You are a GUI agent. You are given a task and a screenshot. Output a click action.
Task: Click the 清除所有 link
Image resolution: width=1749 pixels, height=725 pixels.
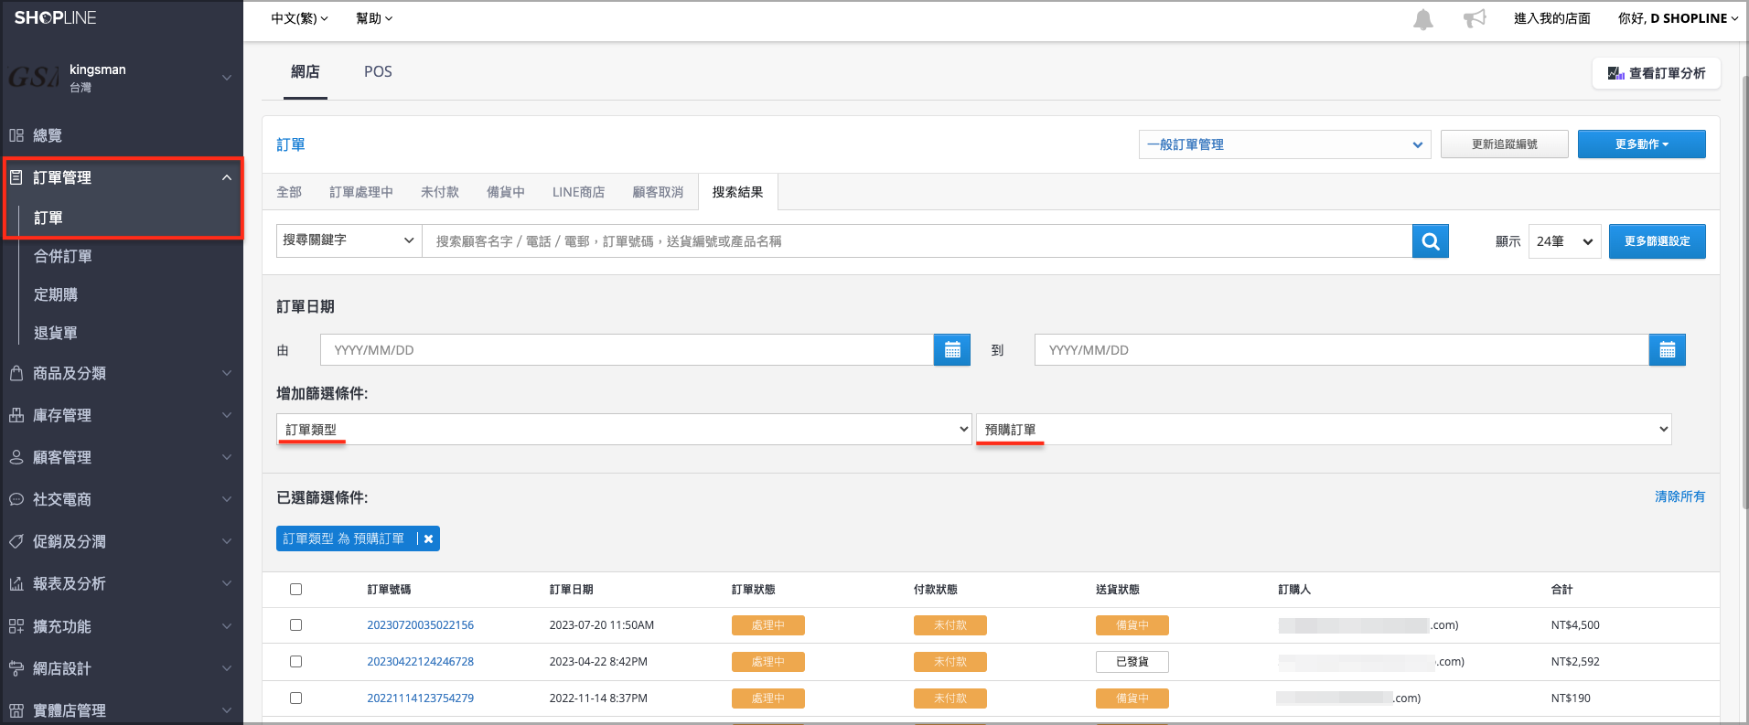1679,496
